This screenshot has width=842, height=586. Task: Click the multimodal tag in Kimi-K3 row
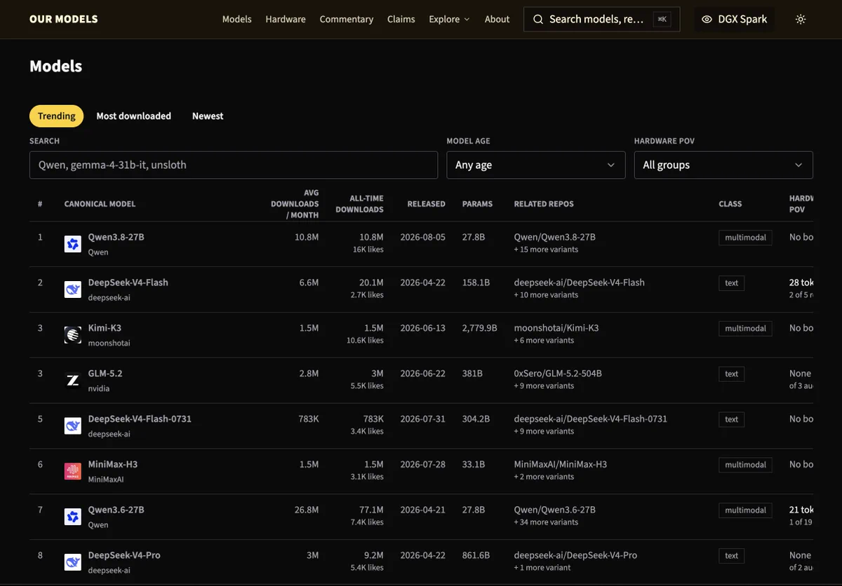pos(745,329)
